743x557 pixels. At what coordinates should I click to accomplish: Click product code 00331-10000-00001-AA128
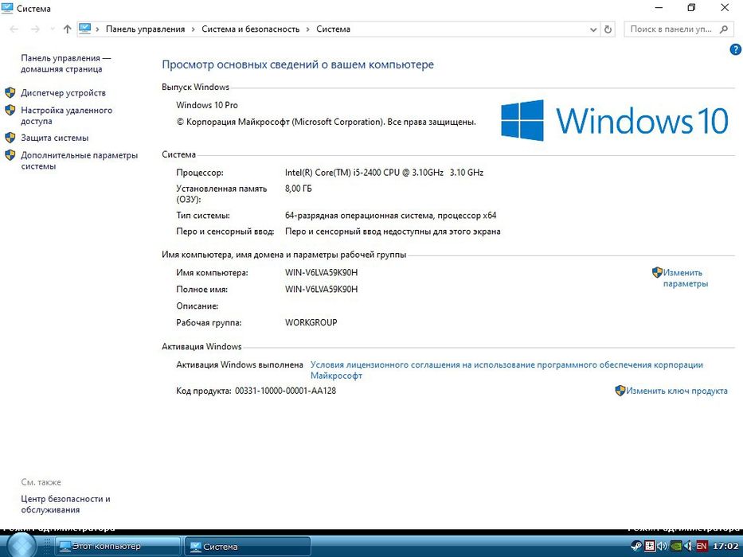285,391
